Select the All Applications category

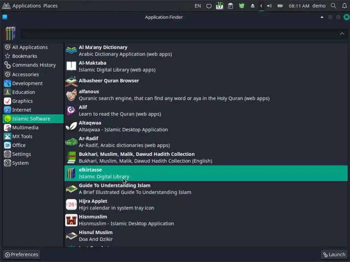33,47
